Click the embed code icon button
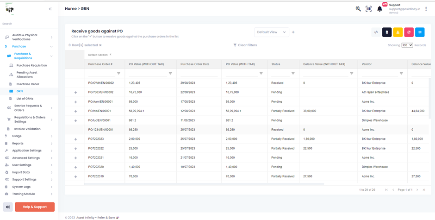This screenshot has height=220, width=435. click(x=376, y=32)
